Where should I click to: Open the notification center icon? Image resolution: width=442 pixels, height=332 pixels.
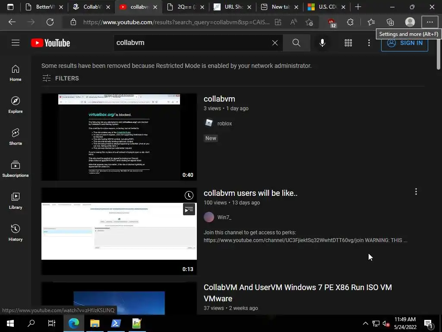tap(429, 323)
